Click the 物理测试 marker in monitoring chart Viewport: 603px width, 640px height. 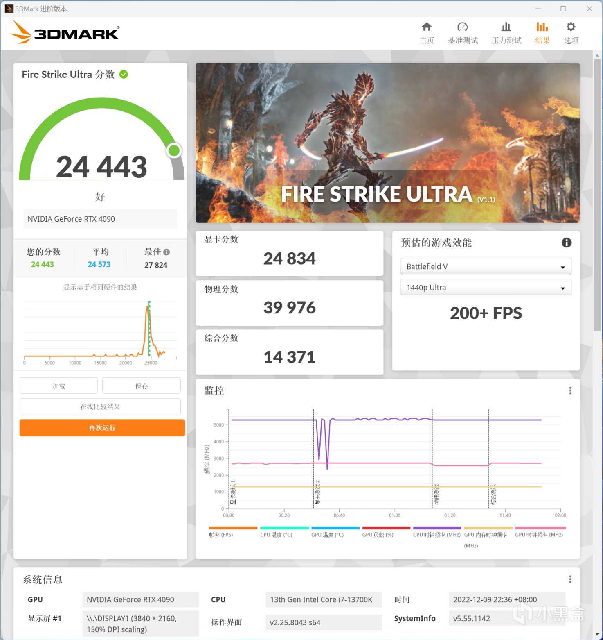[x=436, y=494]
